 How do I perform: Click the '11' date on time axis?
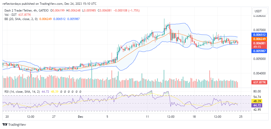pos(147,117)
